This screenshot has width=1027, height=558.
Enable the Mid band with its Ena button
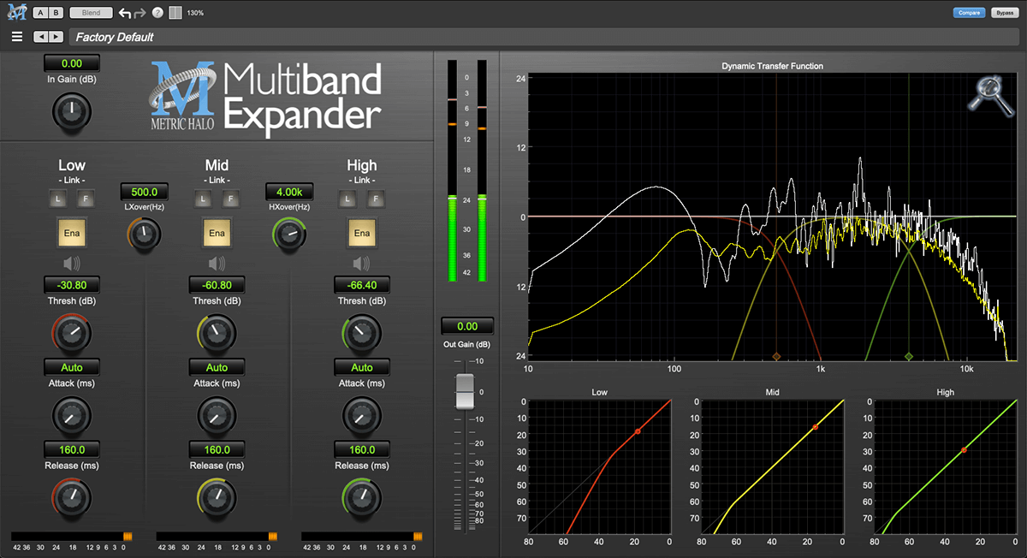(x=217, y=233)
